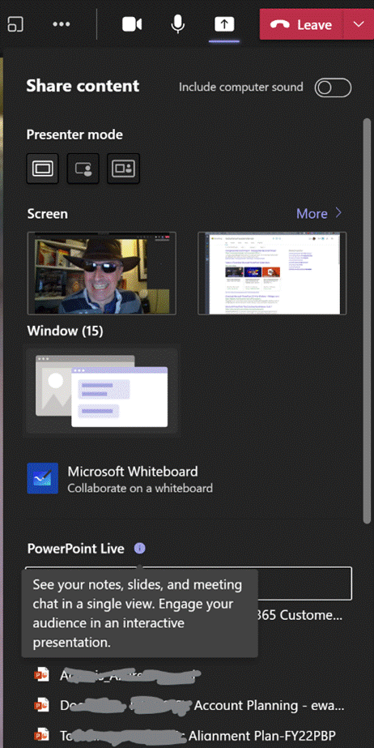374x748 pixels.
Task: Leave the meeting
Action: [x=301, y=24]
